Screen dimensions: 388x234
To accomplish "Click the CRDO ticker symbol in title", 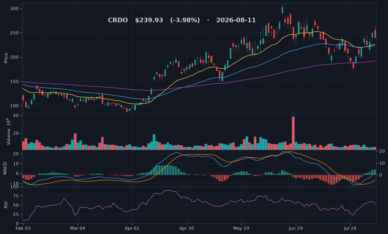I will [x=118, y=20].
